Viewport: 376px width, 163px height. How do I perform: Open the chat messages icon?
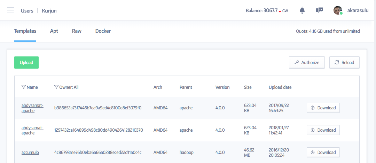point(319,10)
